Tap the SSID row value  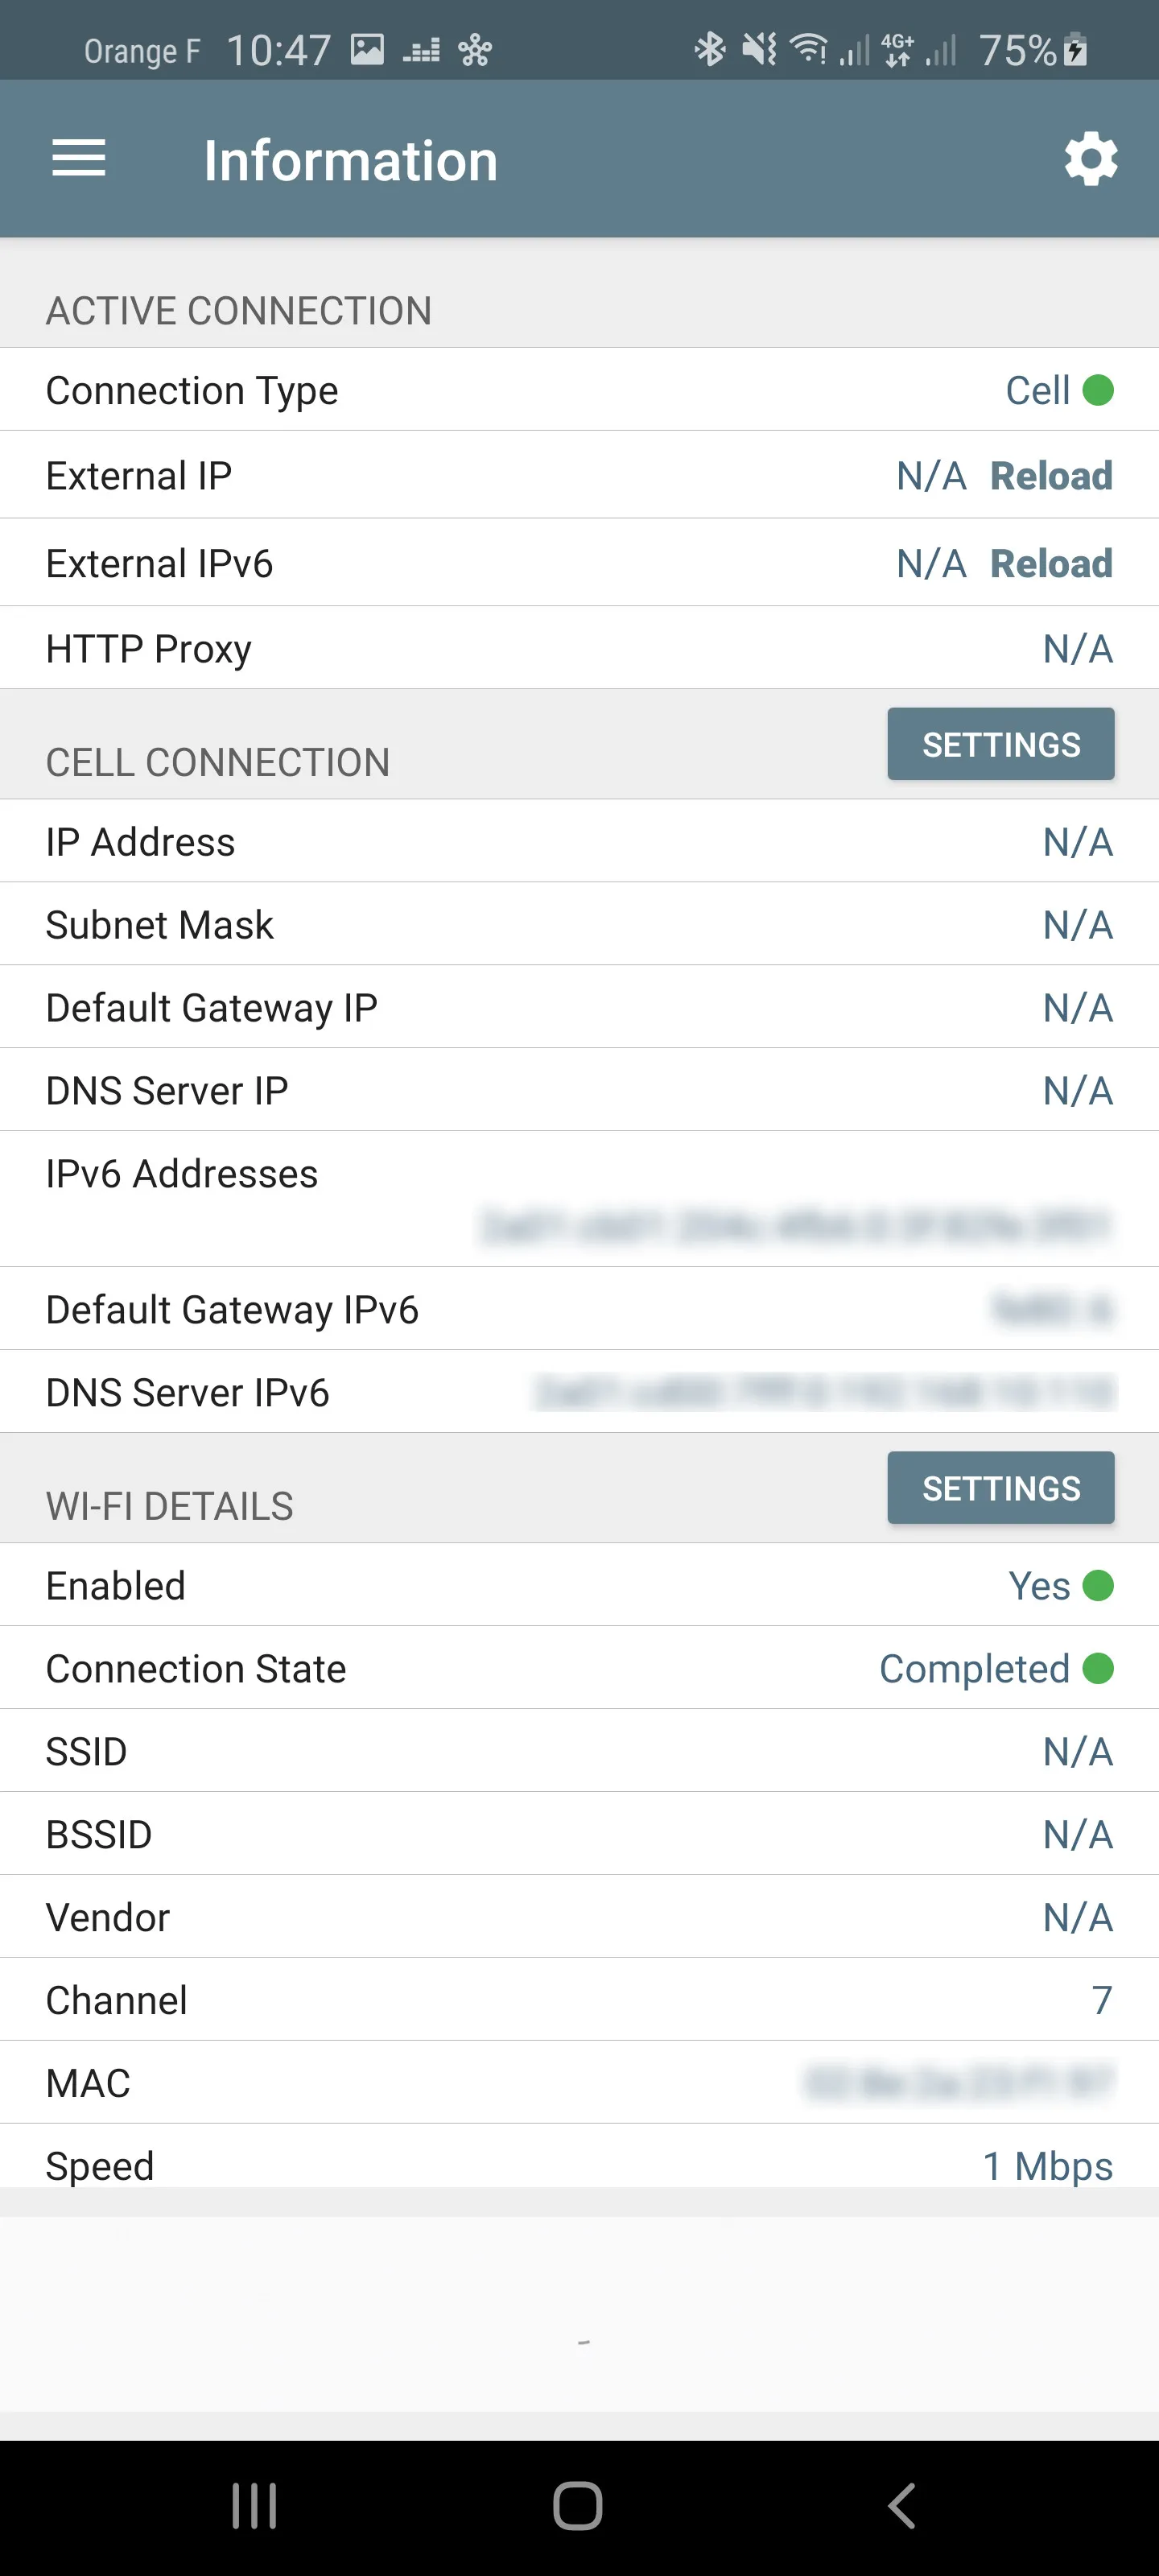point(1077,1751)
